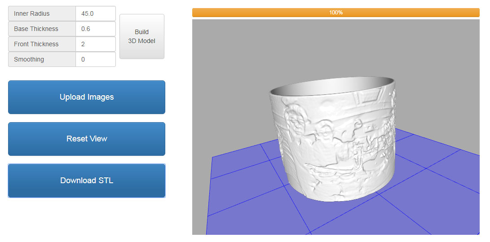Focus the Smoothing value field
The image size is (490, 242).
(95, 59)
